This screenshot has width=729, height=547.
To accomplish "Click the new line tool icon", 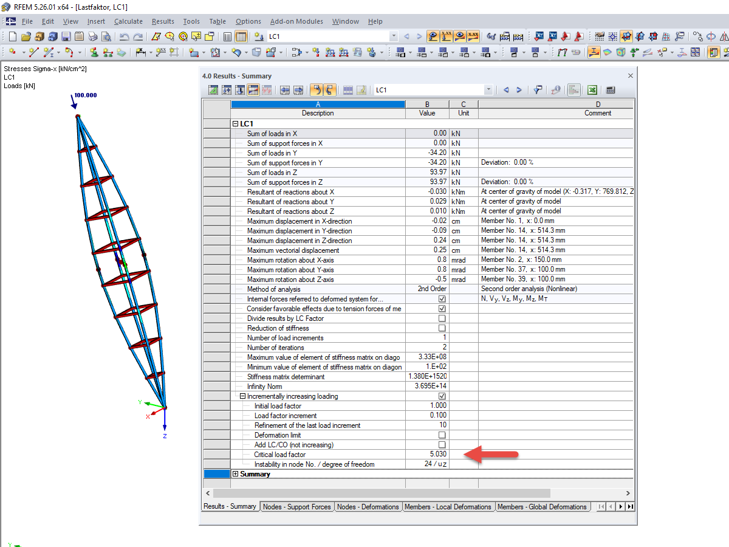I will coord(34,52).
